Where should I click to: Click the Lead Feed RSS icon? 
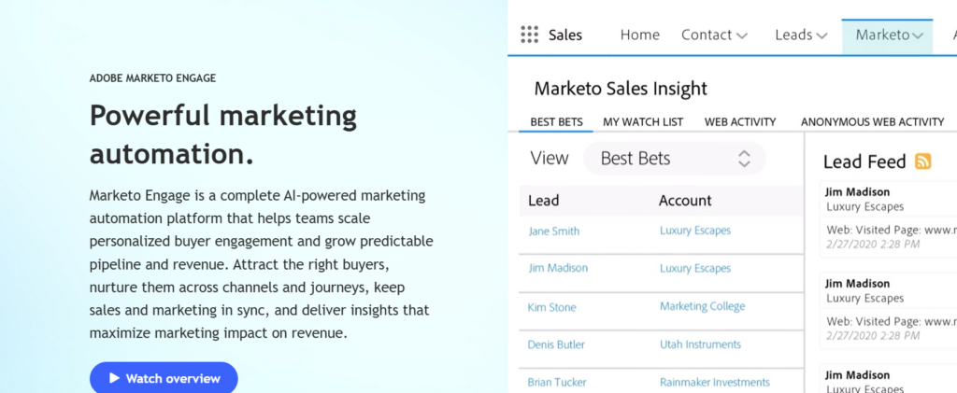tap(923, 161)
